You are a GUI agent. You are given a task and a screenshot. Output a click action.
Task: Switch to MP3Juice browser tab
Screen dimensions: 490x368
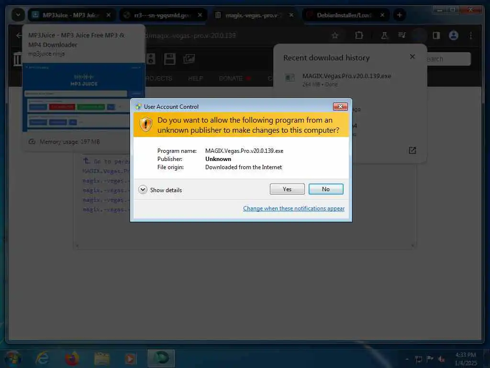click(x=72, y=15)
